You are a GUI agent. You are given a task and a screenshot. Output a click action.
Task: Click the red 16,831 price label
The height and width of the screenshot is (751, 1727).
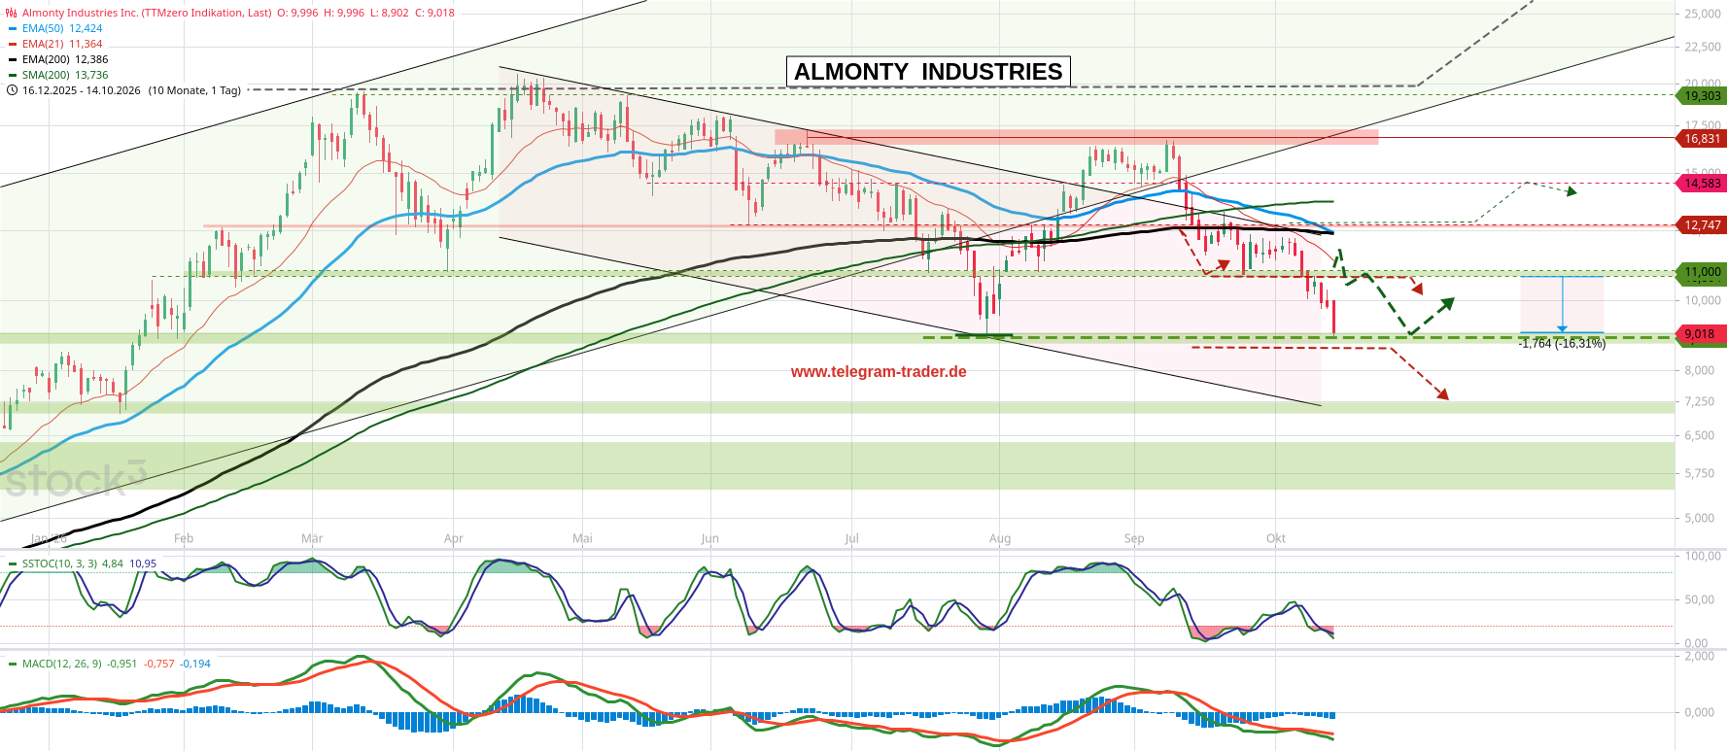point(1702,138)
